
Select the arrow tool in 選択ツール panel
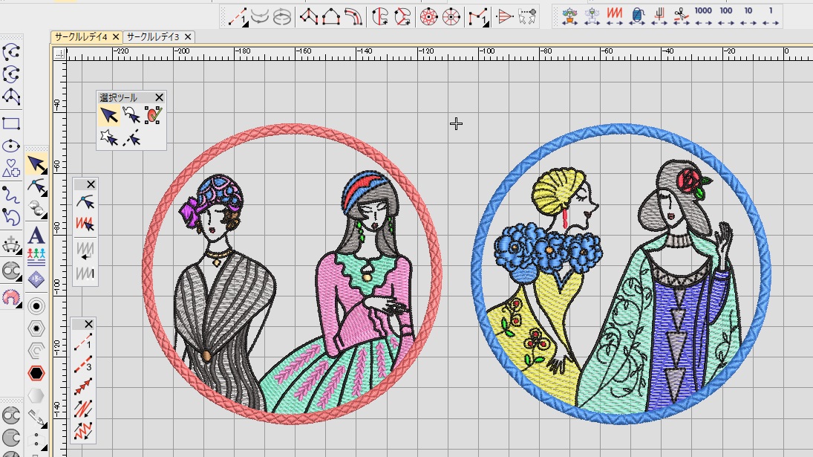click(x=109, y=115)
